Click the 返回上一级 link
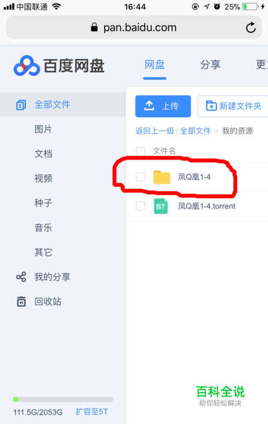 tap(154, 131)
